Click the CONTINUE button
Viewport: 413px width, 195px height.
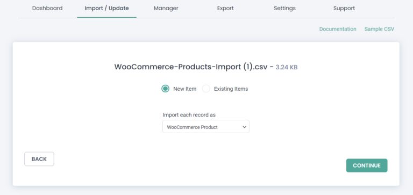point(367,165)
